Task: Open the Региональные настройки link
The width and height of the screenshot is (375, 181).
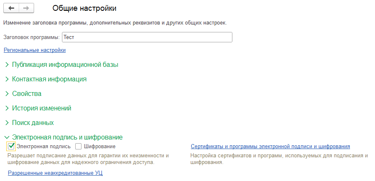Action: tap(35, 50)
